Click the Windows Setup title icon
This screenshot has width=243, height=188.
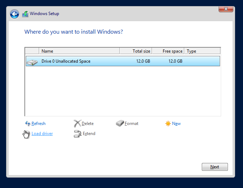(25, 14)
